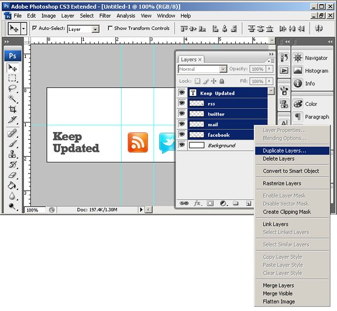Click Align left edges icon in options bar
The height and width of the screenshot is (311, 337).
[x=215, y=29]
